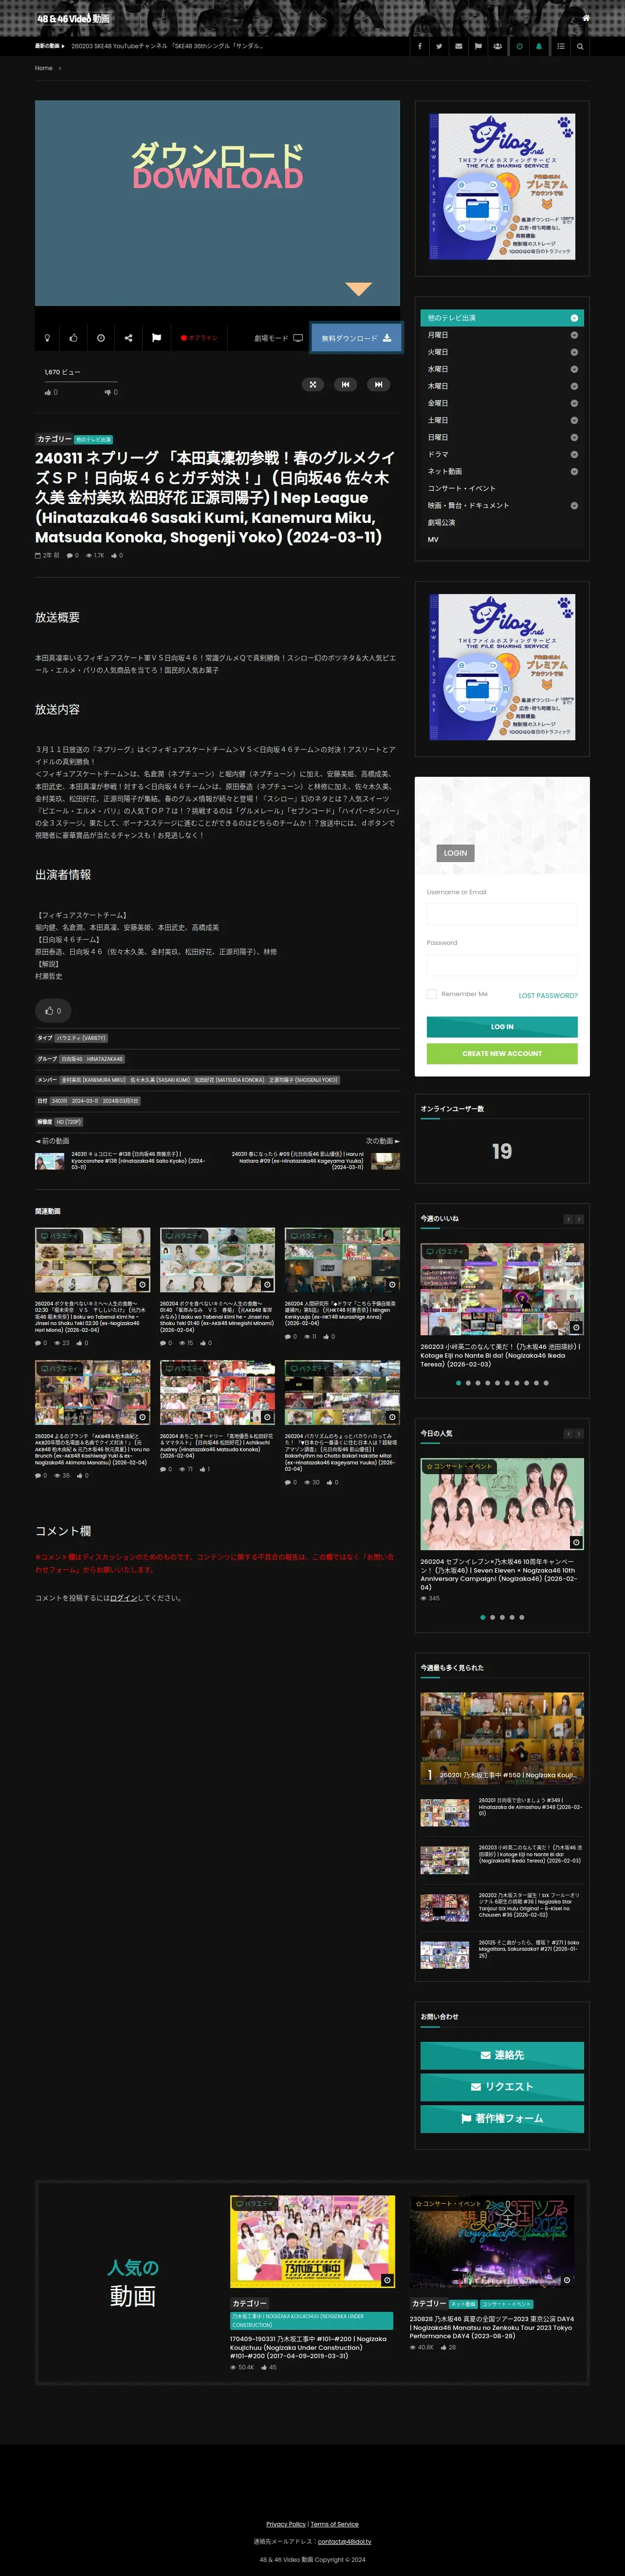The image size is (625, 2576).
Task: Expand the 火曜日 category
Action: (x=574, y=352)
